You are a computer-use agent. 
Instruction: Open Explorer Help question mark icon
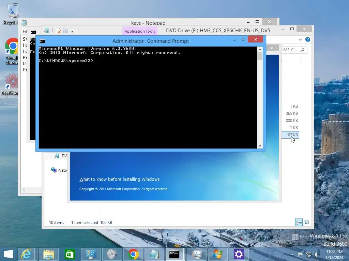[x=308, y=39]
